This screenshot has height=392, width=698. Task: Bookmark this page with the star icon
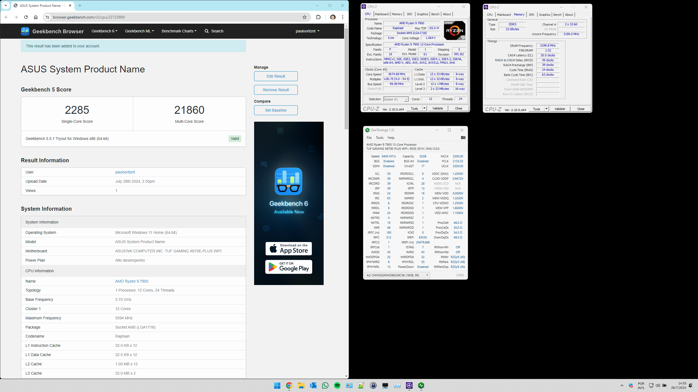pyautogui.click(x=305, y=17)
